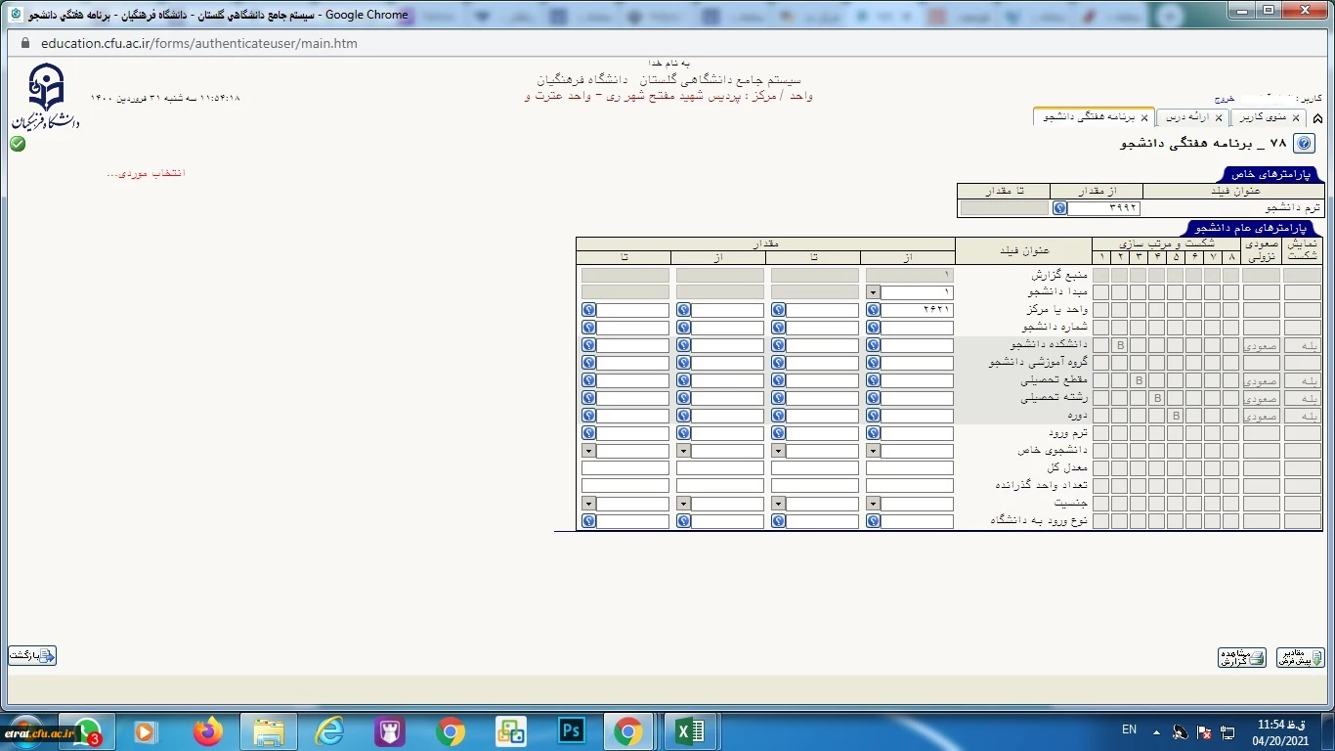Viewport: 1335px width, 751px height.
Task: Close the منوی کاربر tab
Action: [1296, 118]
